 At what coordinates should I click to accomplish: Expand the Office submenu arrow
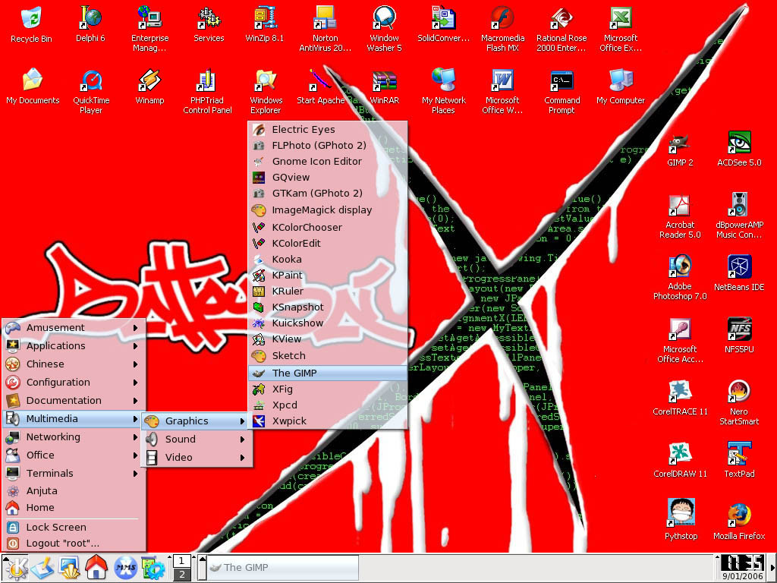pos(135,455)
